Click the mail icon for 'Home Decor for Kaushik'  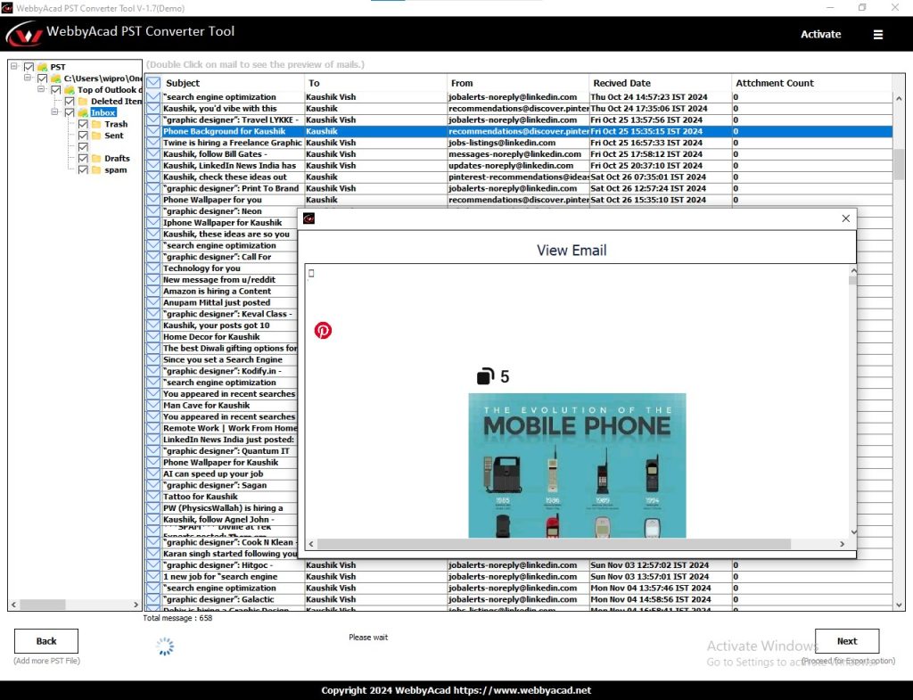153,336
